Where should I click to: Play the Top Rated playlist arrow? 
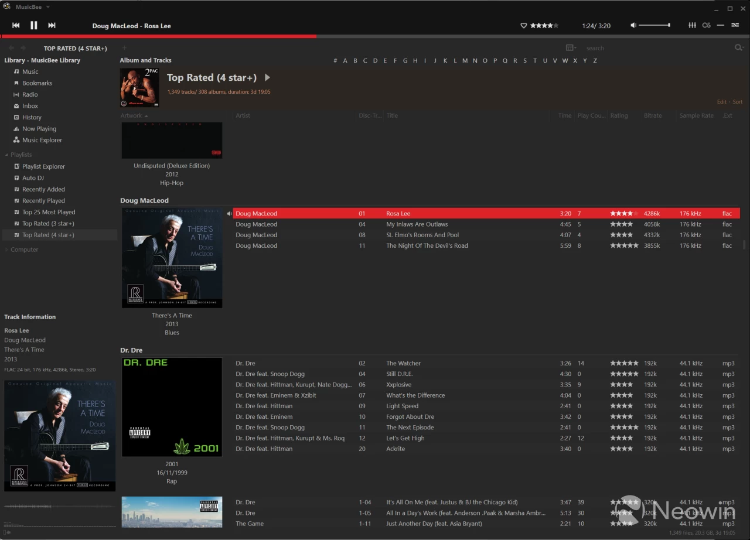pos(268,77)
